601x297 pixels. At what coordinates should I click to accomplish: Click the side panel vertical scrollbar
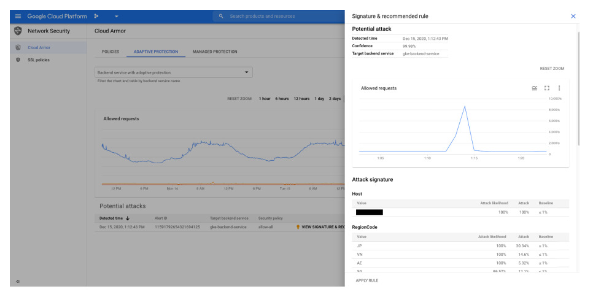[578, 88]
